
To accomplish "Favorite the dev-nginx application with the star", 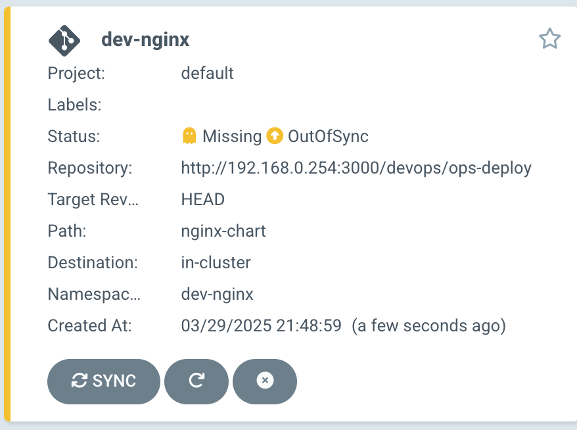I will pyautogui.click(x=550, y=39).
